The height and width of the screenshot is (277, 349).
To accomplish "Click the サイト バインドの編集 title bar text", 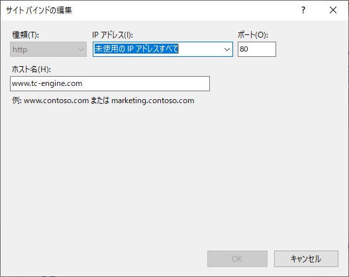I will tap(39, 10).
